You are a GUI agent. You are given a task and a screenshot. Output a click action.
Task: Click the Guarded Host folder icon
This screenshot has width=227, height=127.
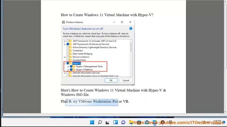coord(70,60)
